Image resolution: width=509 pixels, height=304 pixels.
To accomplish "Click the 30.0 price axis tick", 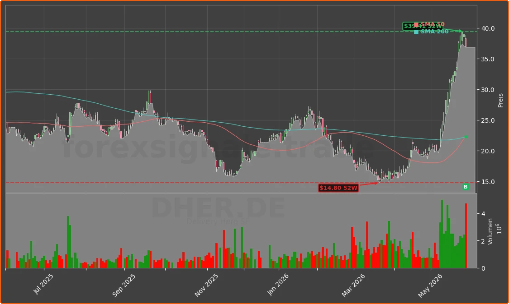I will 488,90.
